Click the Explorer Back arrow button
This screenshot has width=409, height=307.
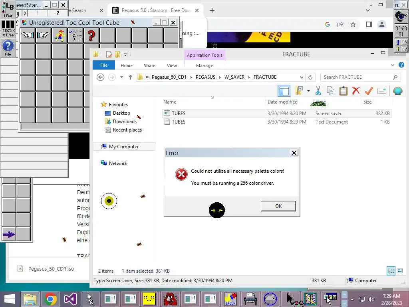point(100,77)
